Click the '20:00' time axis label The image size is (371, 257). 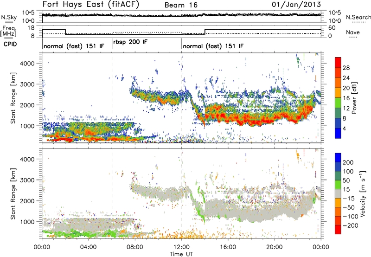pyautogui.click(x=275, y=247)
